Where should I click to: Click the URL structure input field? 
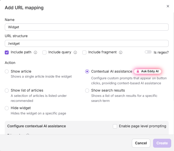[87, 44]
